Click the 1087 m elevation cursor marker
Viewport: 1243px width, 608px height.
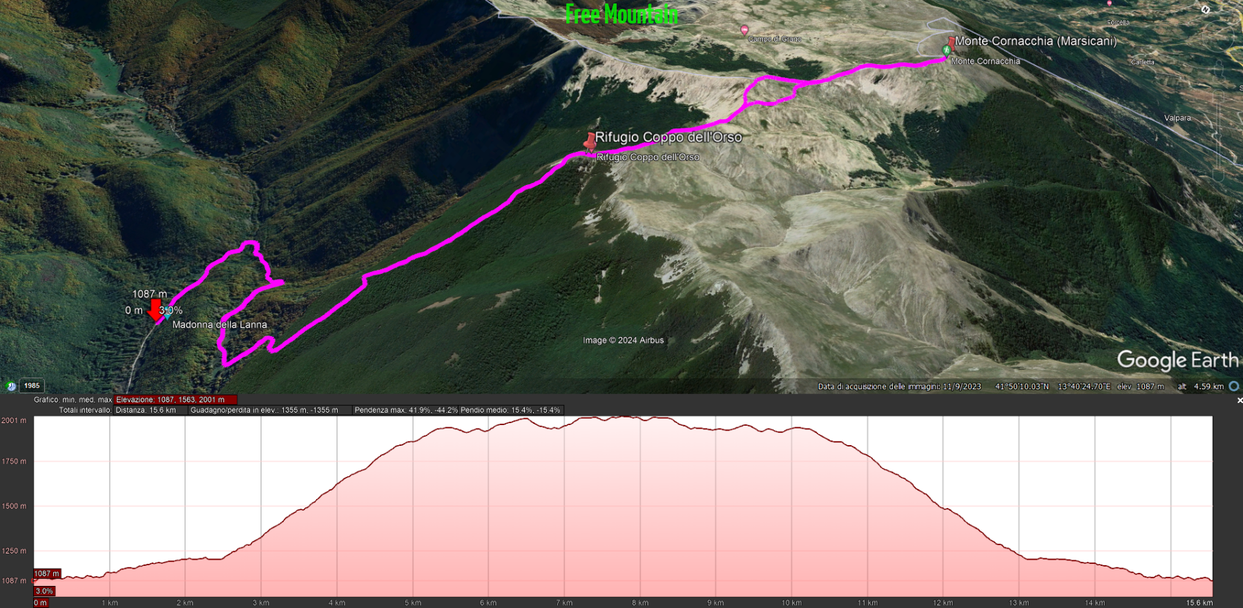[47, 573]
